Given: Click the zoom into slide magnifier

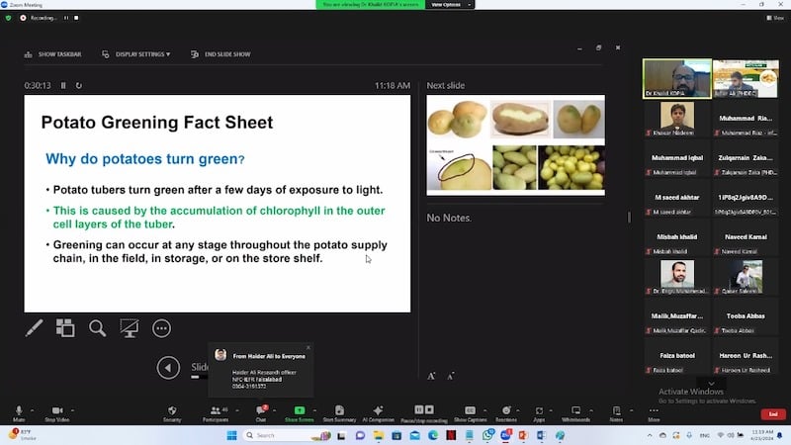Looking at the screenshot, I should tap(97, 328).
